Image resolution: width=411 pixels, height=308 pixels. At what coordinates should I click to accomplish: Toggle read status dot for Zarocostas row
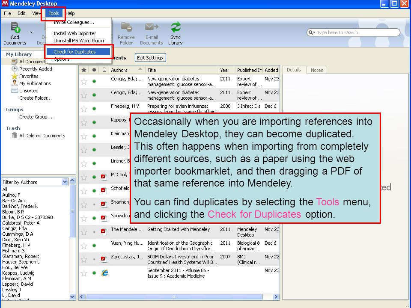pos(94,259)
